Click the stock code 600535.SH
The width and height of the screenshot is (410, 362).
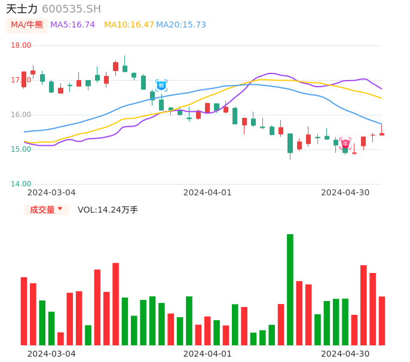[71, 9]
